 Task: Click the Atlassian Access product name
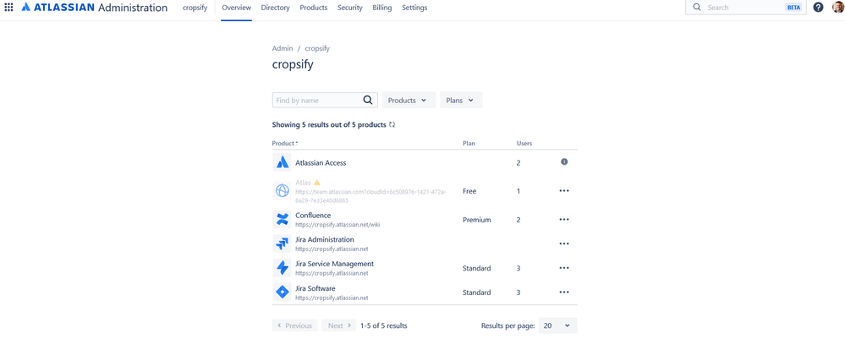point(321,162)
